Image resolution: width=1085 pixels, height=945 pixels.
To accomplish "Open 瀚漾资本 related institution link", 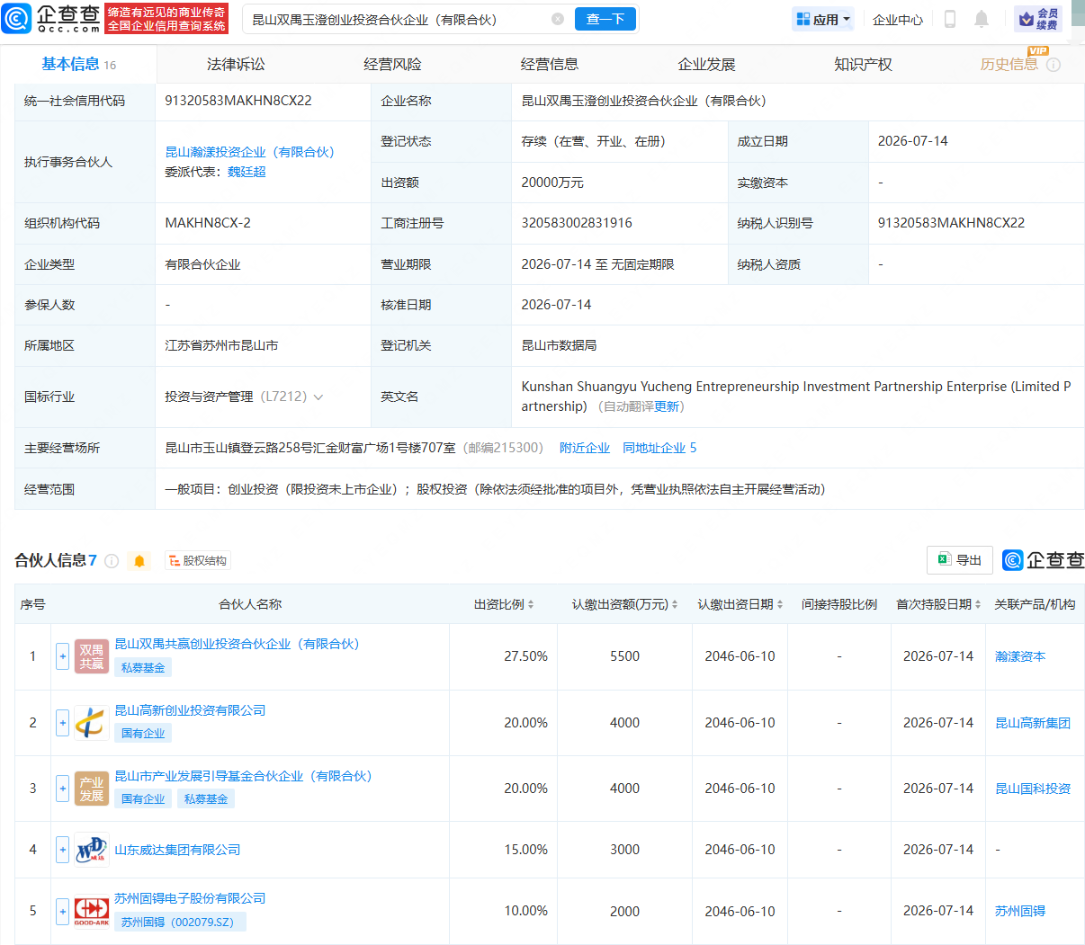I will [1020, 657].
